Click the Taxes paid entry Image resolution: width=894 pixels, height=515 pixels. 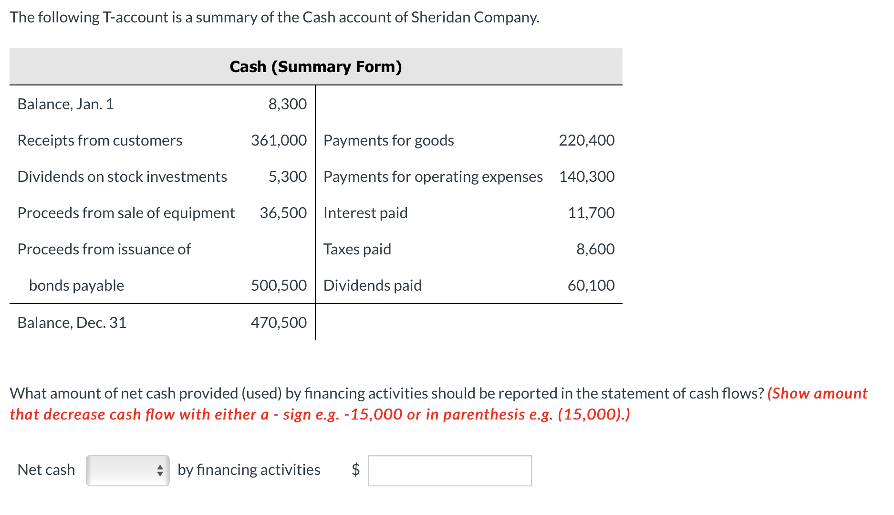(357, 249)
